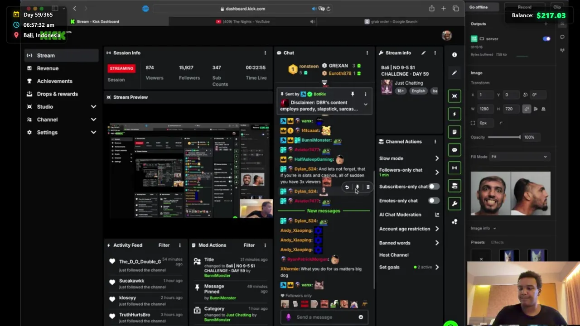The image size is (580, 326).
Task: Click the focus frame icon in right toolbar
Action: (454, 96)
